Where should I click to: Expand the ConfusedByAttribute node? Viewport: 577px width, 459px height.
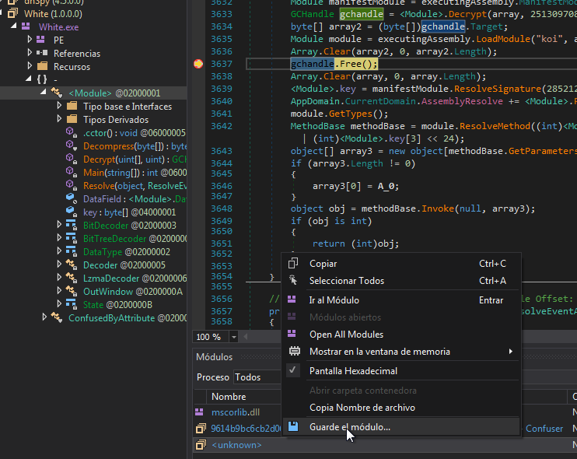coord(44,317)
